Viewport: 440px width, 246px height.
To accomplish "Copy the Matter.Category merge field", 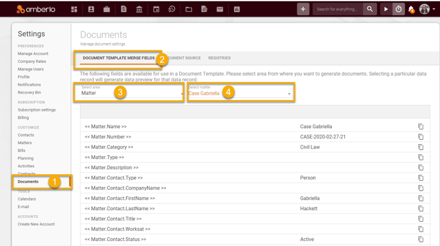I will click(x=421, y=147).
